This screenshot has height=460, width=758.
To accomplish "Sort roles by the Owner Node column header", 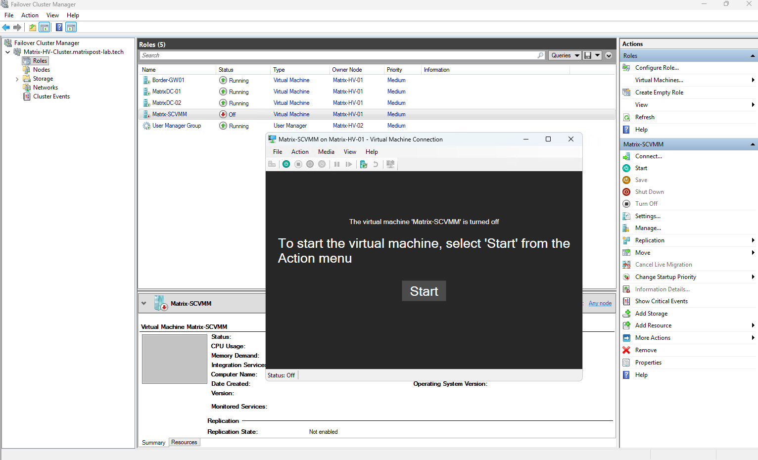I will pos(357,70).
